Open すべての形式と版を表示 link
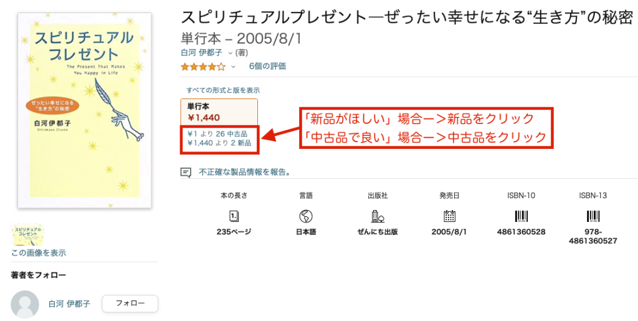Image resolution: width=638 pixels, height=321 pixels. 223,90
